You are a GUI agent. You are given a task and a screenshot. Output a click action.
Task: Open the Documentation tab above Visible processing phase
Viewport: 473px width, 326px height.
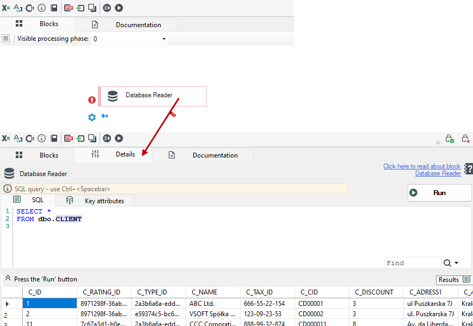[126, 25]
